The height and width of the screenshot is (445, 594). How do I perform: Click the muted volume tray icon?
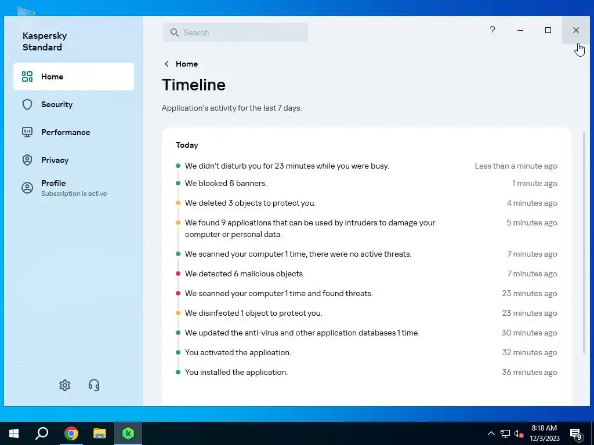pos(519,433)
